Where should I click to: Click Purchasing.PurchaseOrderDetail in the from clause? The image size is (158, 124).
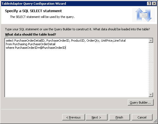pyautogui.click(x=34, y=44)
